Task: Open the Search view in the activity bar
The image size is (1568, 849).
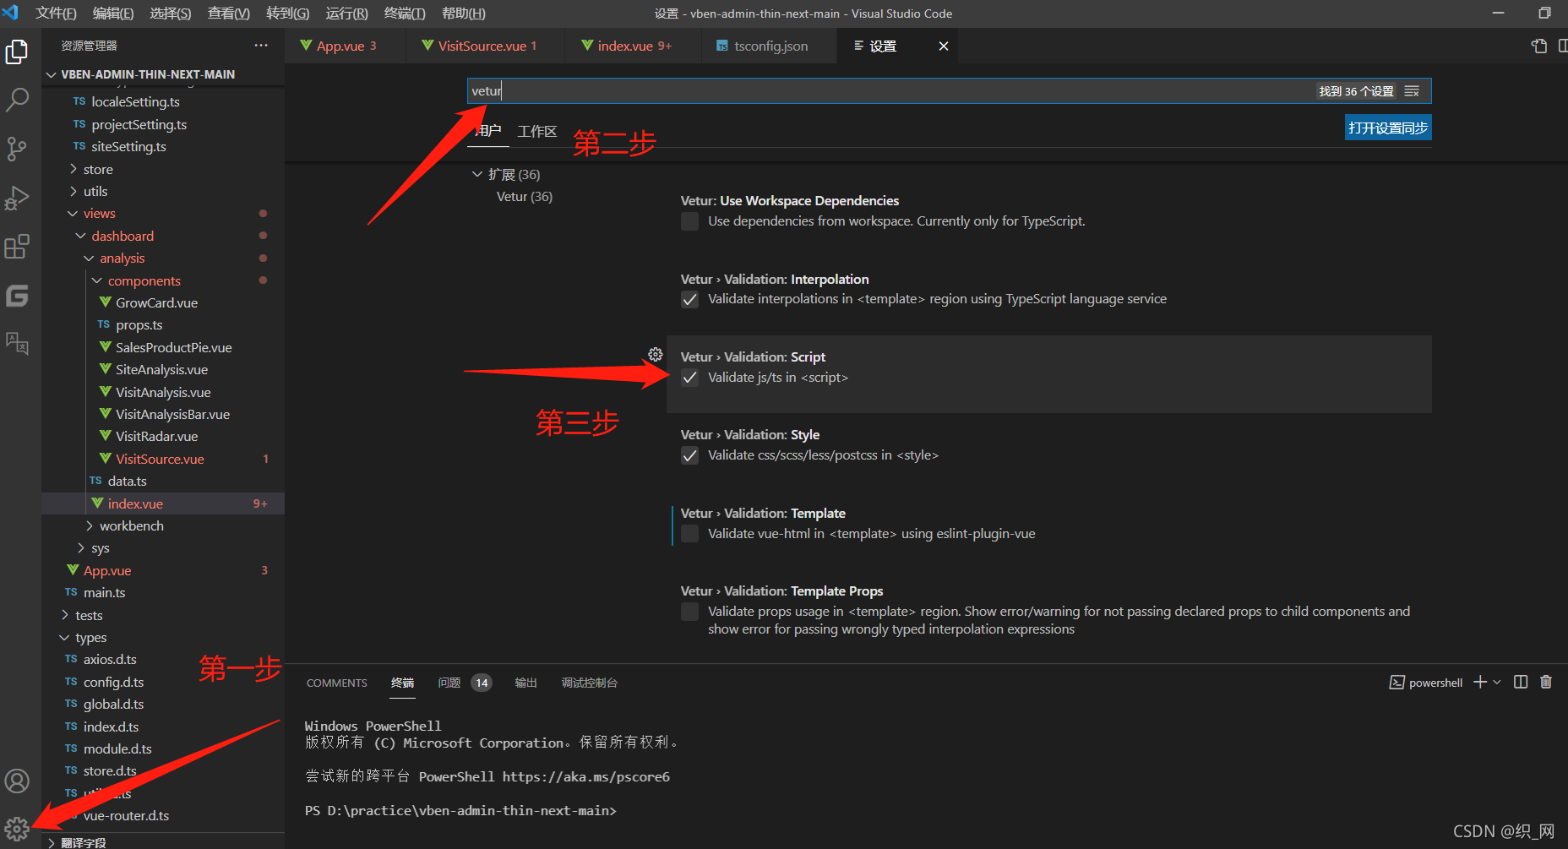Action: pos(17,100)
